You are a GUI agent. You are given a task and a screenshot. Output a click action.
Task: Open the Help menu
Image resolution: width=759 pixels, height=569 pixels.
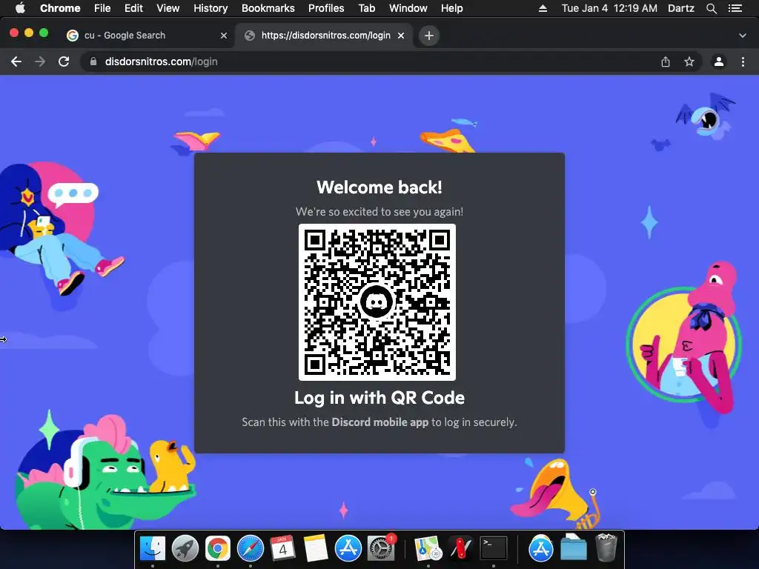(451, 8)
